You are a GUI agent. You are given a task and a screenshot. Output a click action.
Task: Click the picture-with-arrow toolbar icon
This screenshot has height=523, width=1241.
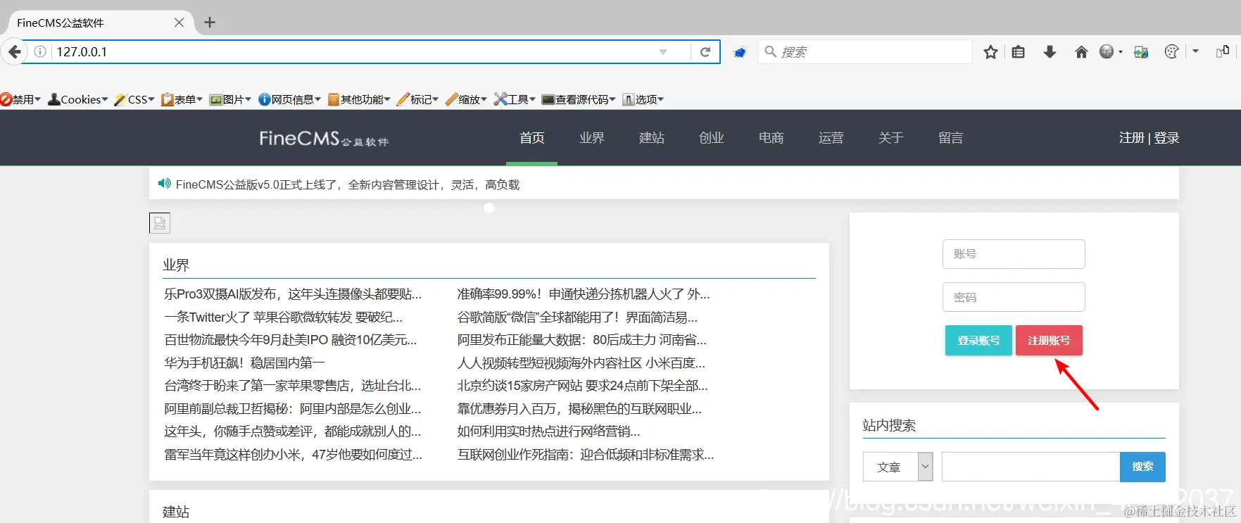1141,52
